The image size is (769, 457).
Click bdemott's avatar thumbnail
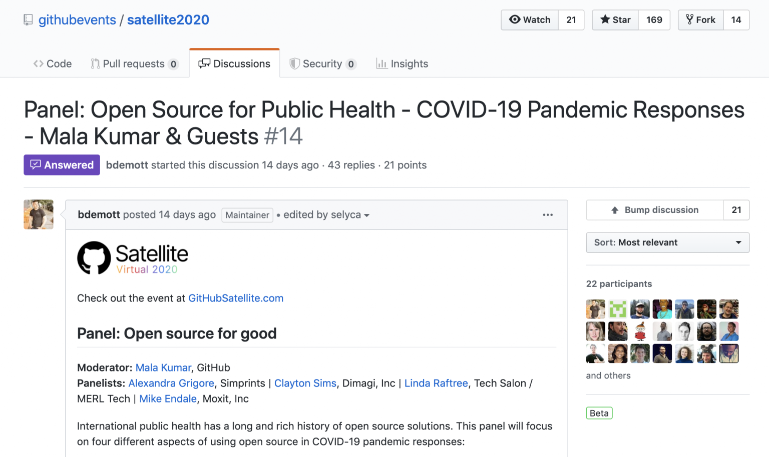pos(38,214)
